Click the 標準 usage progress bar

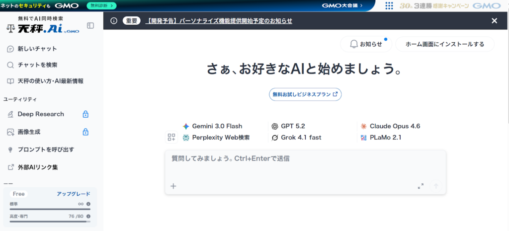[x=50, y=209]
